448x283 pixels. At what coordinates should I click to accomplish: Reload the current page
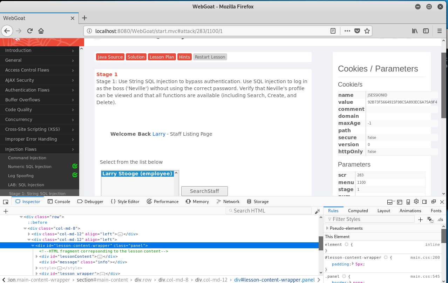point(30,31)
